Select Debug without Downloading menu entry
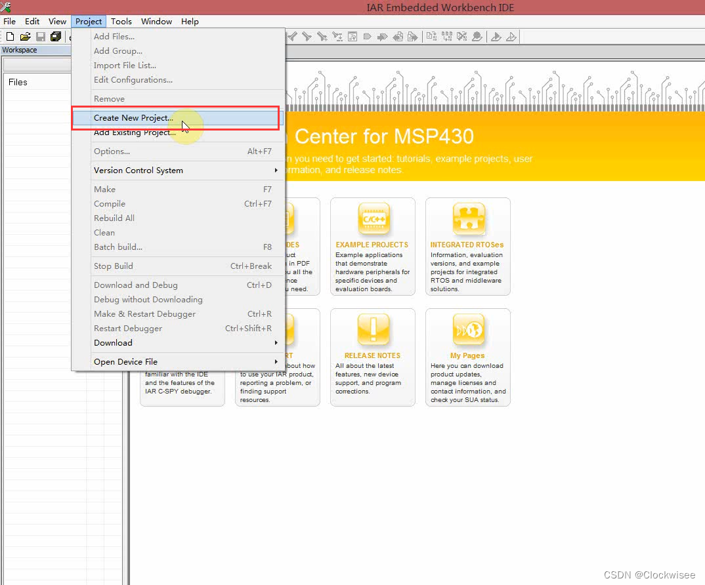This screenshot has height=585, width=705. (179, 299)
